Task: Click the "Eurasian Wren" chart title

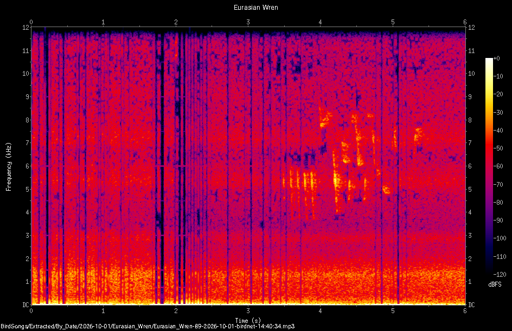Action: point(255,8)
